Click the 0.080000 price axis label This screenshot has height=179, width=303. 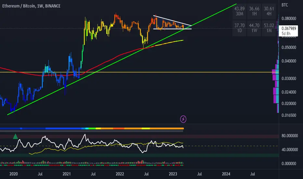point(289,19)
